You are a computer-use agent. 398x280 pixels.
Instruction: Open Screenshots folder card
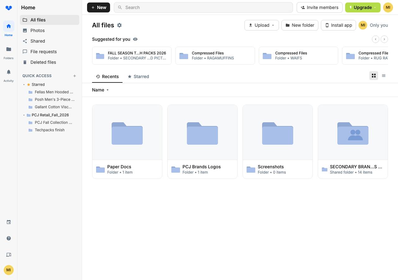[278, 142]
